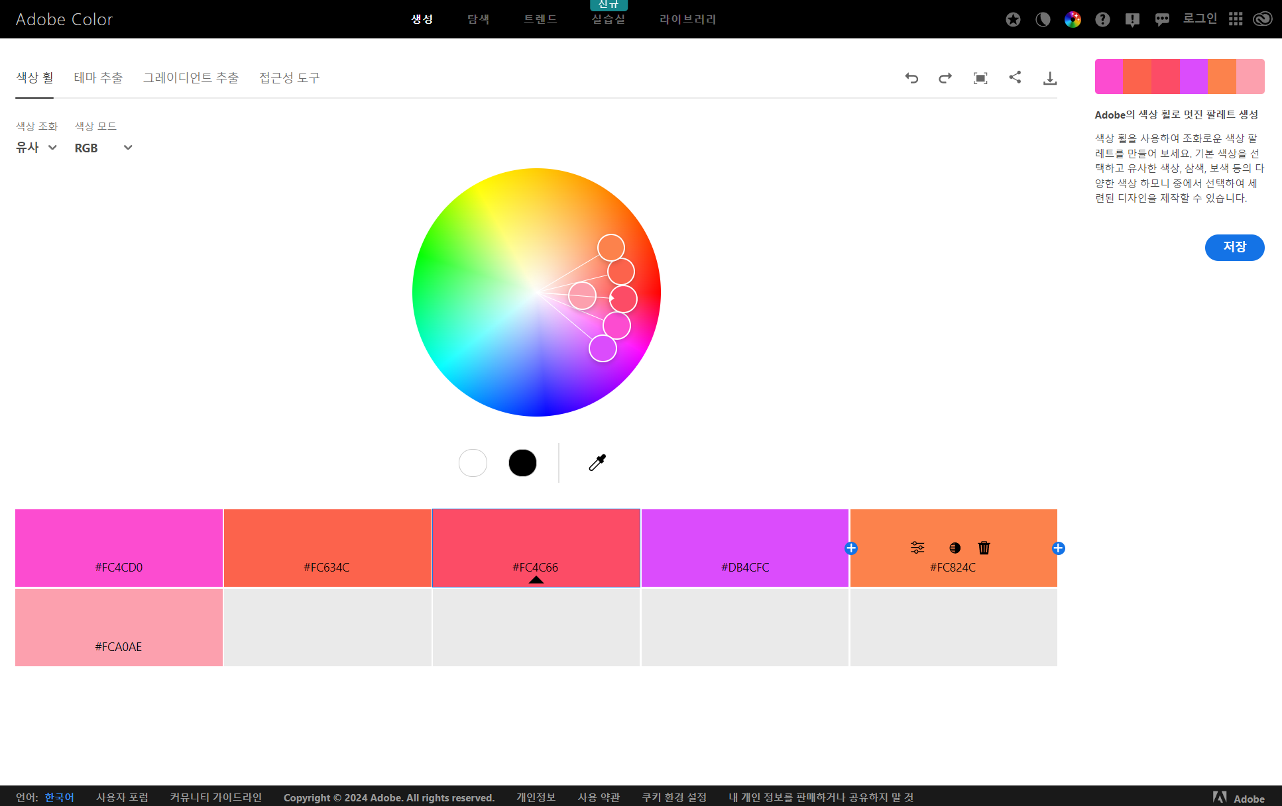This screenshot has width=1282, height=806.
Task: Select the black background circle
Action: [522, 462]
